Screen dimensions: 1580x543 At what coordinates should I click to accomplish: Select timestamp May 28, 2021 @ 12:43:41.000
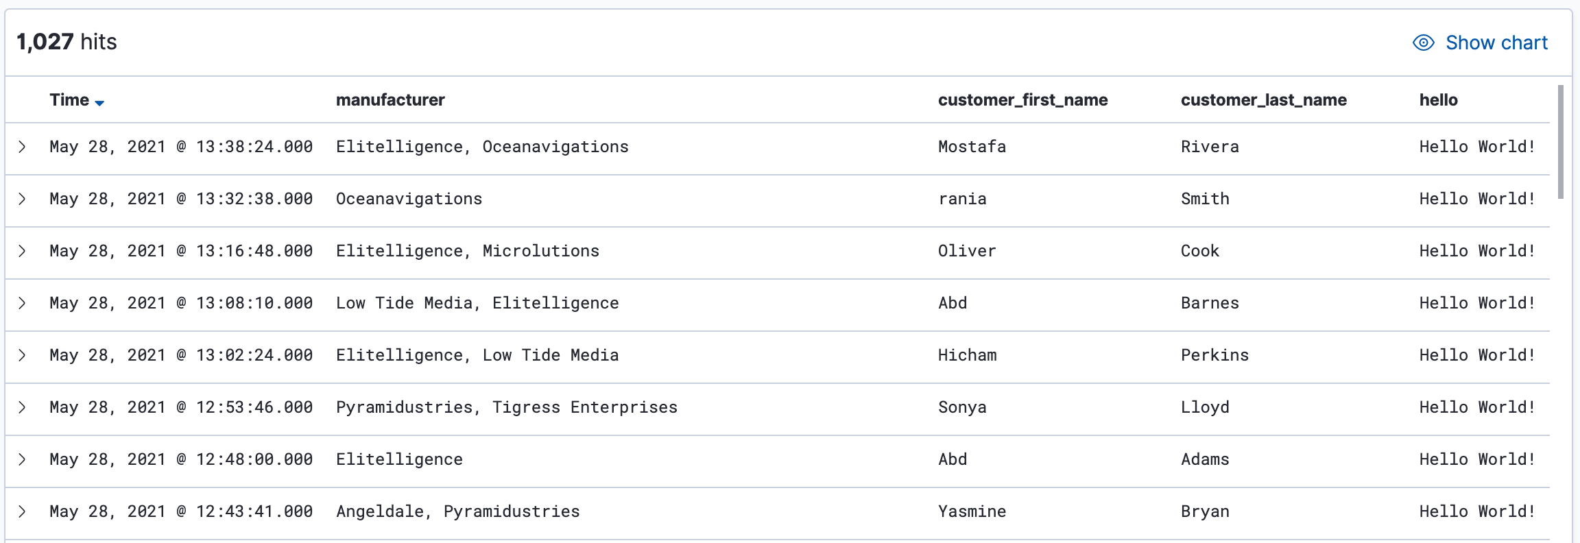point(181,511)
